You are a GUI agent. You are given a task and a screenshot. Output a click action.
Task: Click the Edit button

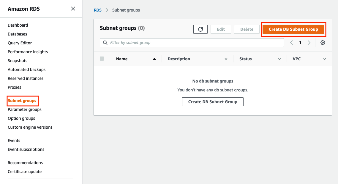[221, 29]
